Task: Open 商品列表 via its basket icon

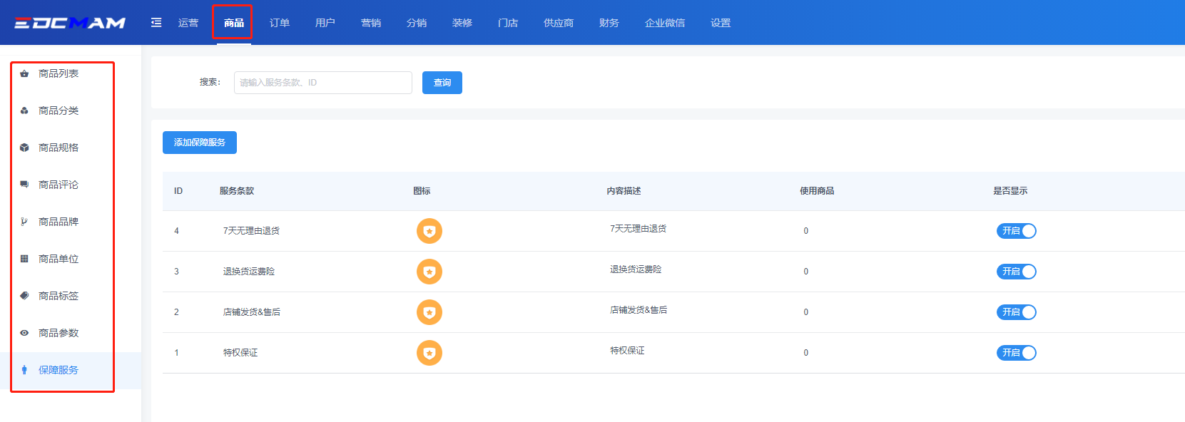Action: (x=24, y=73)
